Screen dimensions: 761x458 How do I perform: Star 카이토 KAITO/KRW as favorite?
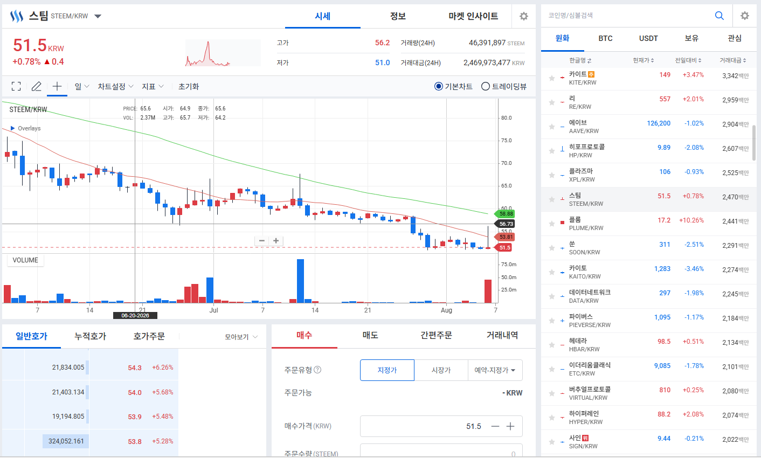click(x=552, y=272)
